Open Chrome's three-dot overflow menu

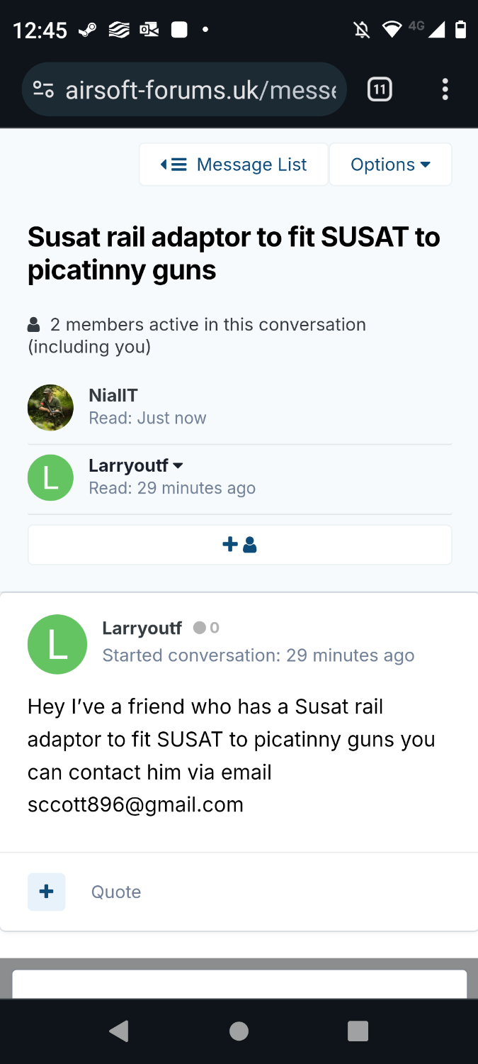[x=445, y=89]
